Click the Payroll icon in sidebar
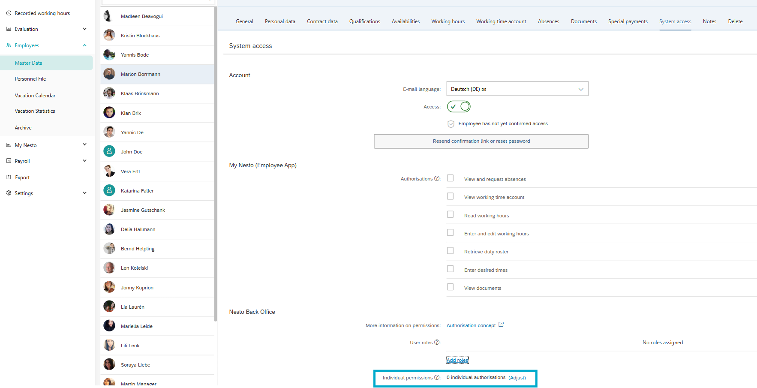 click(x=9, y=161)
